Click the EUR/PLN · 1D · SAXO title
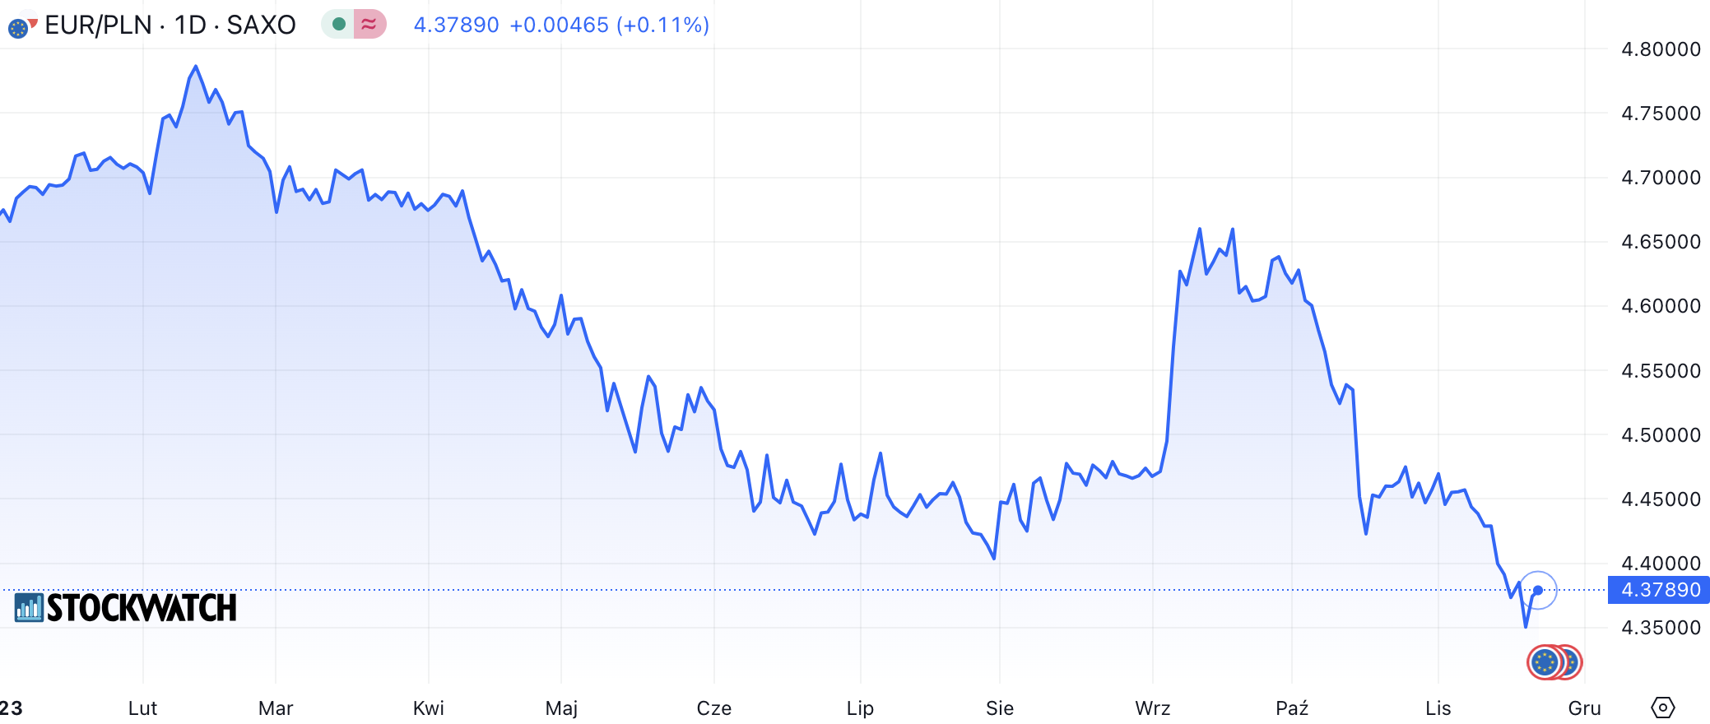 [x=170, y=26]
